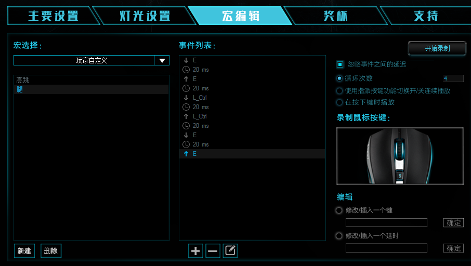Viewport: 471px width, 266px height.
Task: Remove the selected event with the minus icon
Action: (213, 251)
